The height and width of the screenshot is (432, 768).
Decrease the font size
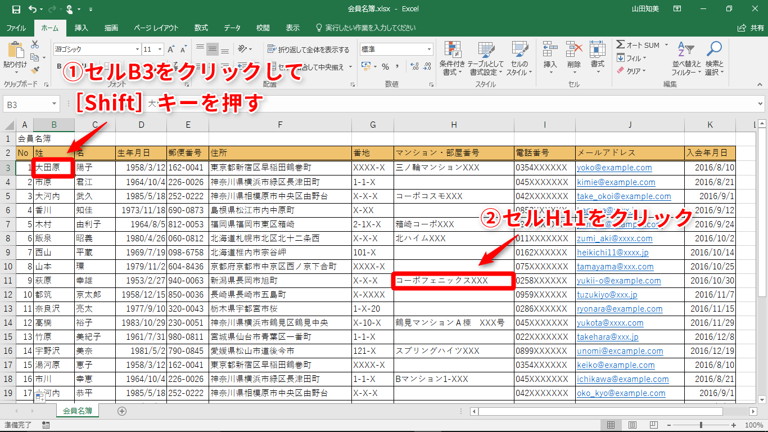(x=184, y=49)
